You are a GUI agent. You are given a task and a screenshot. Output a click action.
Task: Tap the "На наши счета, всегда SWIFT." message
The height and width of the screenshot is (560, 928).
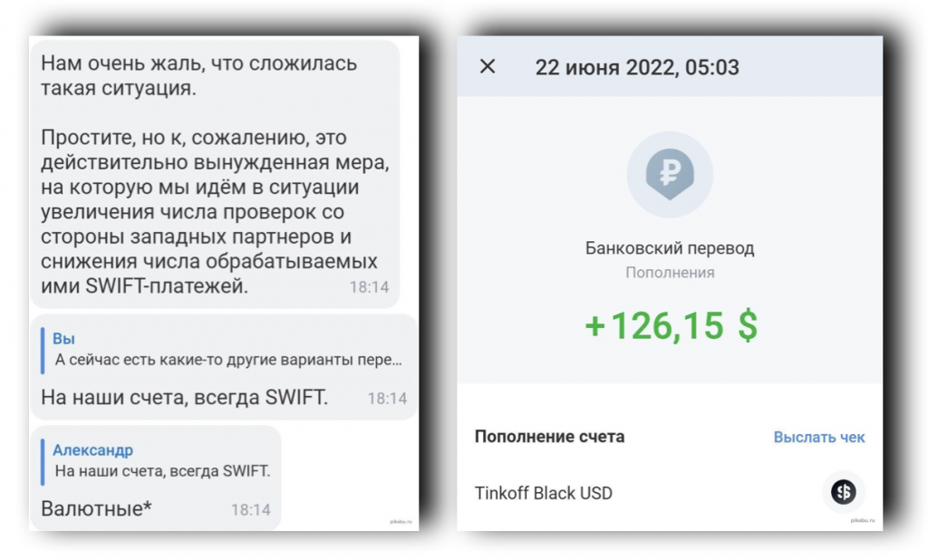click(x=185, y=397)
